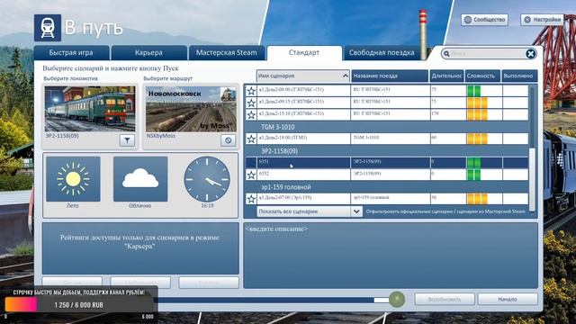Favorite scenario 08:00 ТЭП70БС-151 star
576x324 pixels.
tap(251, 90)
